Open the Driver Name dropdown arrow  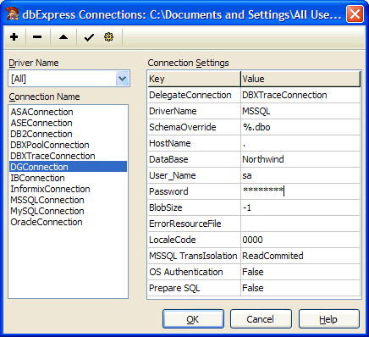pos(122,79)
